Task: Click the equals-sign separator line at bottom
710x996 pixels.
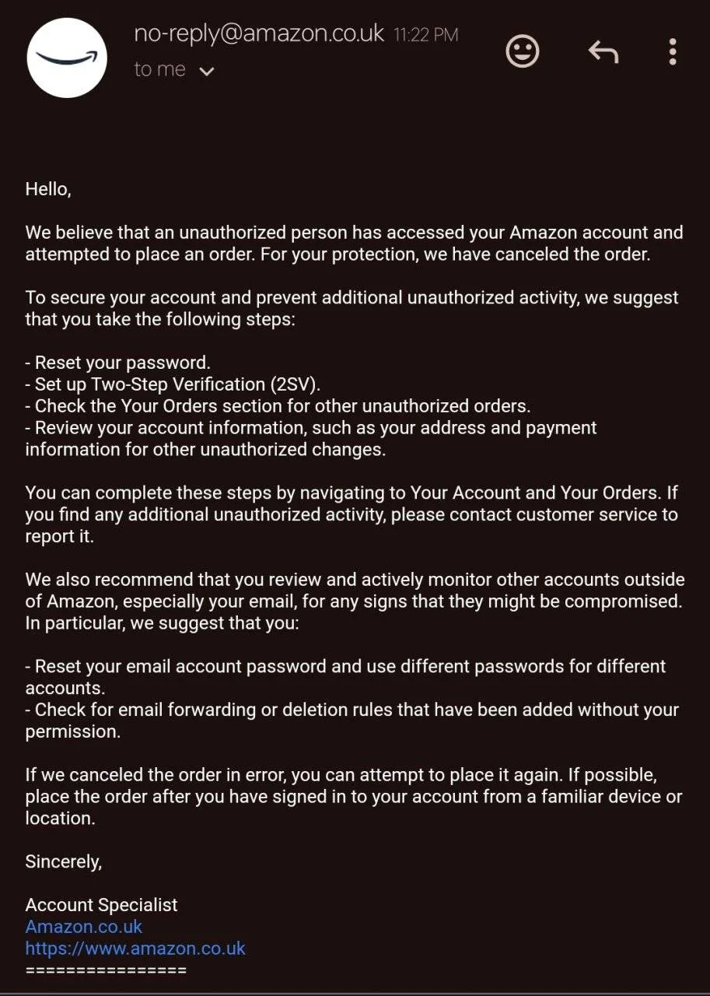Action: (x=106, y=970)
